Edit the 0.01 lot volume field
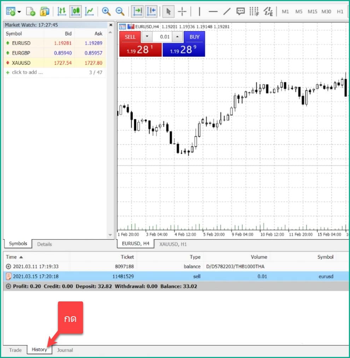Screen dimensions: 350x358 [162, 37]
